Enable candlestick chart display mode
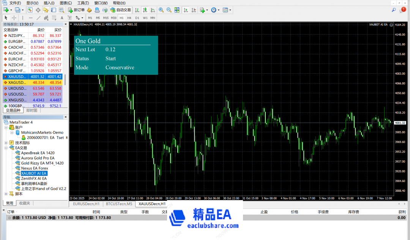 pyautogui.click(x=145, y=10)
